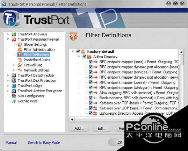This screenshot has height=151, width=188.
Task: Open the Manual link
Action: [11, 143]
